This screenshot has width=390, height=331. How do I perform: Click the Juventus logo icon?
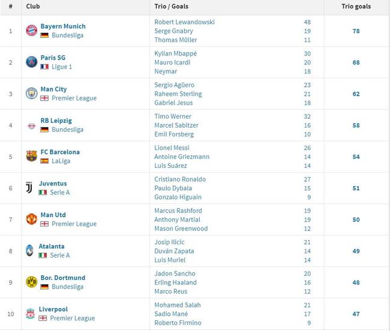29,188
